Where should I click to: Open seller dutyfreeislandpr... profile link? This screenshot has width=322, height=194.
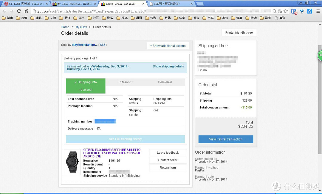point(85,45)
